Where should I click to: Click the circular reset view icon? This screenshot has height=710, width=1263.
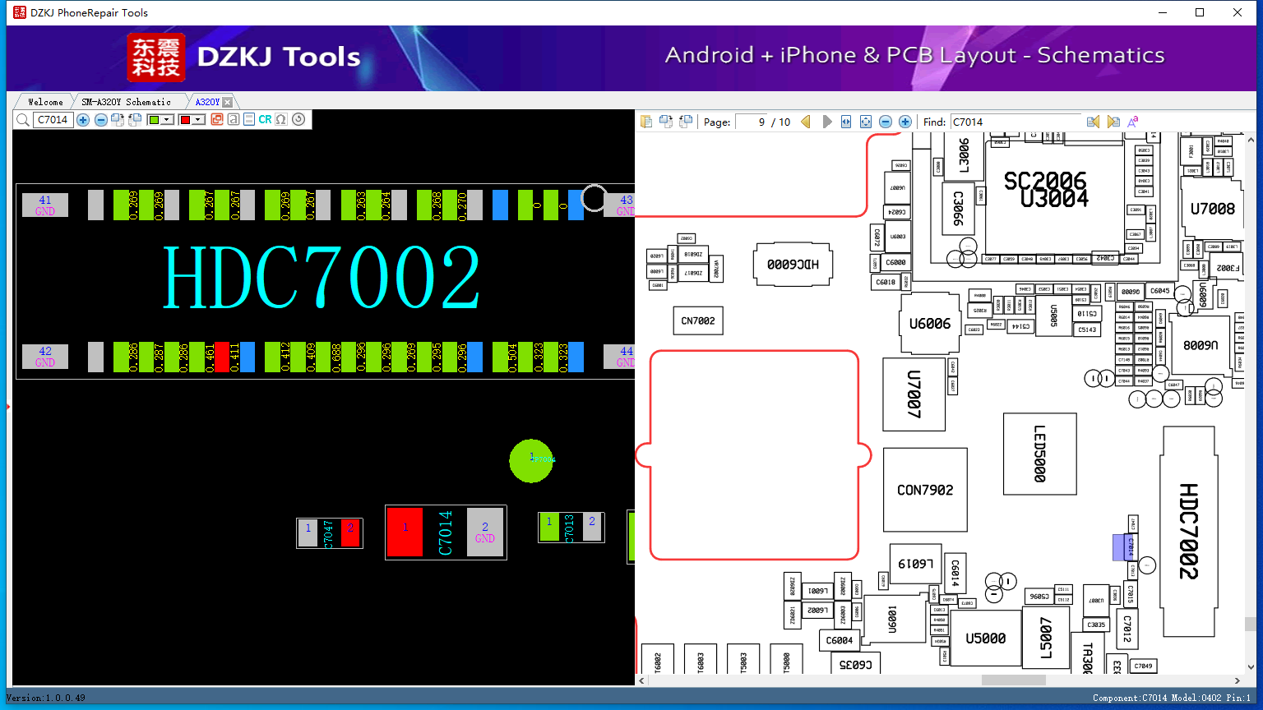pos(298,120)
